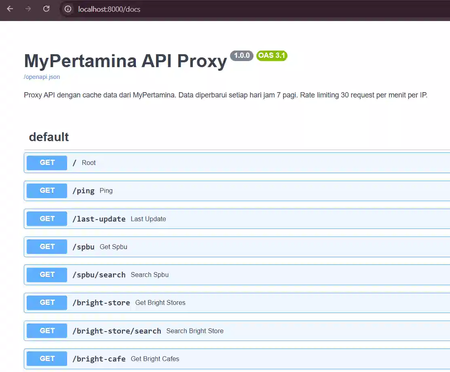Click the Proxy API description paragraph
Screen dimensions: 450x372
point(226,95)
